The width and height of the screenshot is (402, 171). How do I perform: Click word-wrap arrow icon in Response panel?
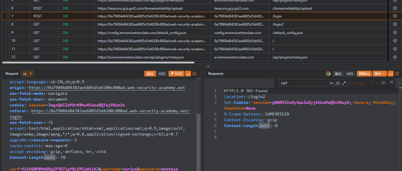(391, 74)
